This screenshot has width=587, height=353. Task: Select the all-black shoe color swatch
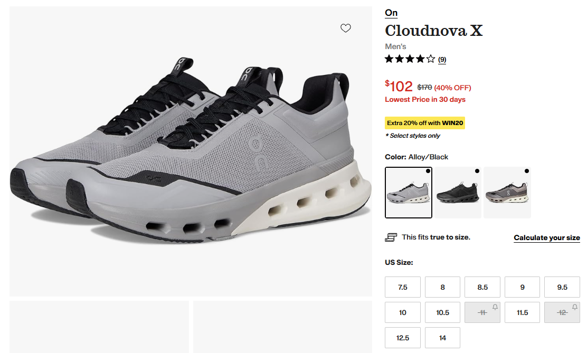coord(458,193)
